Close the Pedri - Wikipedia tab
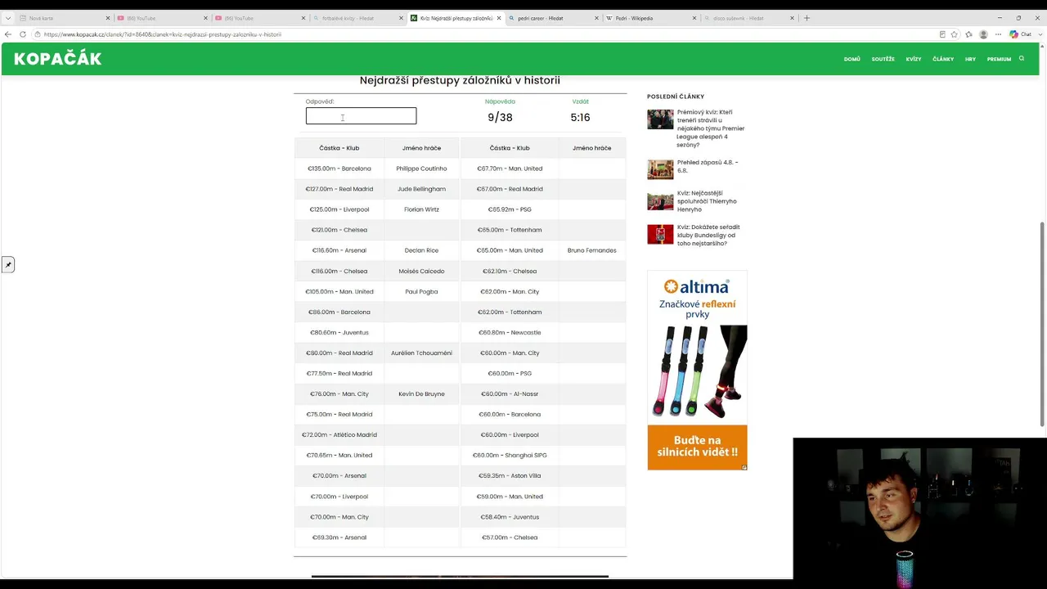The height and width of the screenshot is (589, 1047). [x=694, y=18]
